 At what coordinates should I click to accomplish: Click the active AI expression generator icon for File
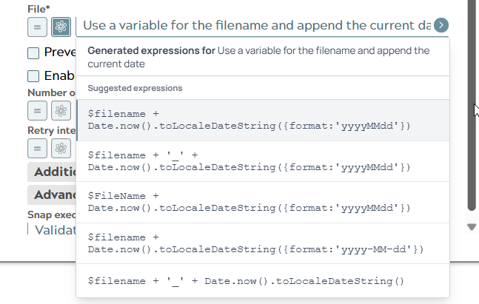tap(61, 27)
